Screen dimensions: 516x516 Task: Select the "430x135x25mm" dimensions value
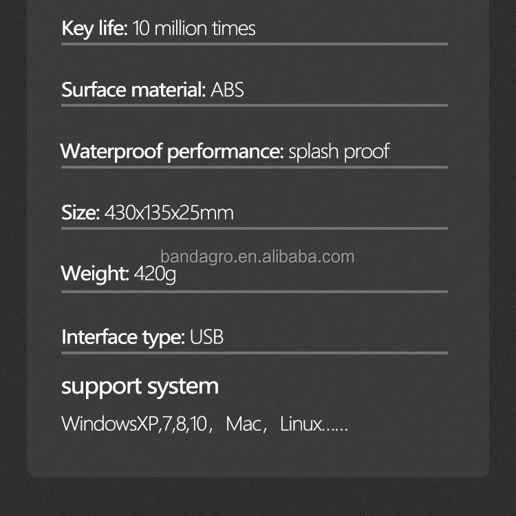[x=169, y=213]
